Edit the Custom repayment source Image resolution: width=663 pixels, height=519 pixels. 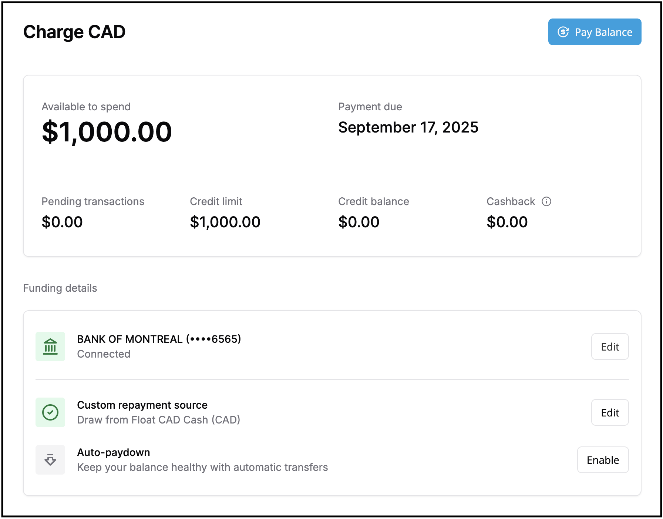click(610, 412)
